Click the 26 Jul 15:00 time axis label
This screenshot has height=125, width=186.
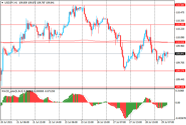[x=103, y=122]
